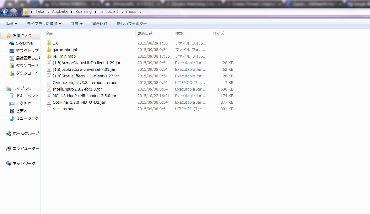
Task: Open ライブラリ in the sidebar
Action: [x=22, y=88]
